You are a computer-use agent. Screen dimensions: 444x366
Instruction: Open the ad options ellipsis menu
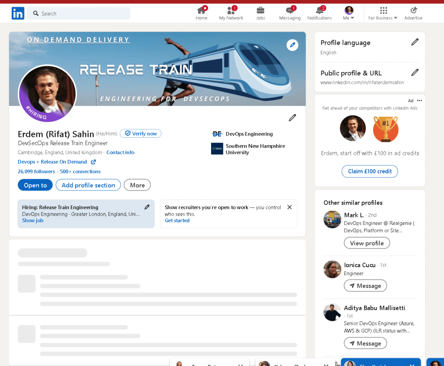point(419,100)
